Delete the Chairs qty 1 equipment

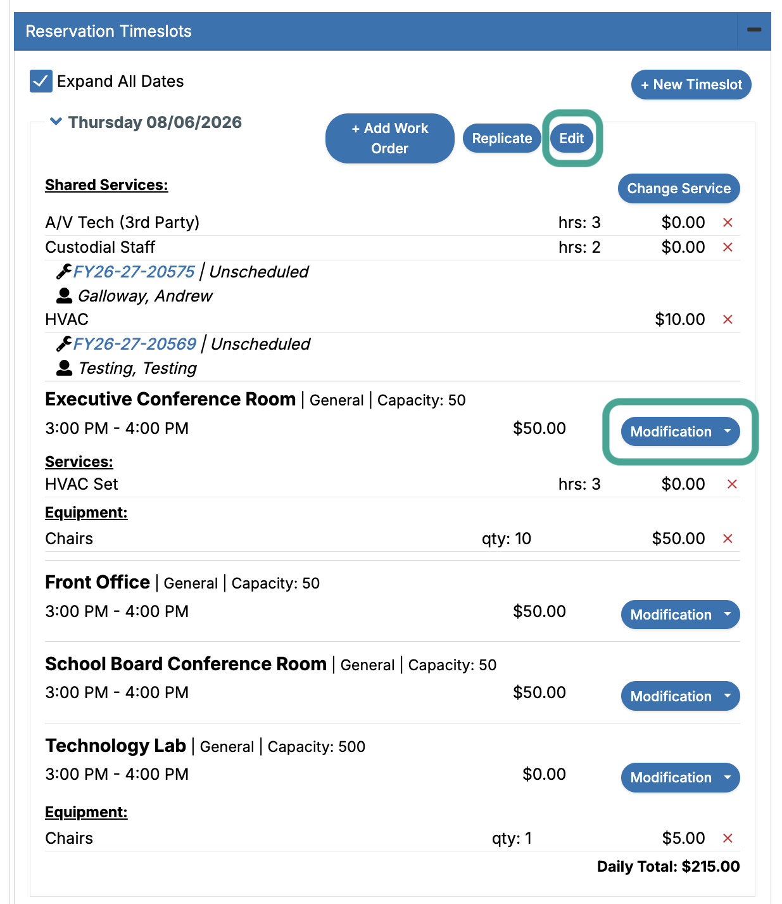tap(728, 838)
